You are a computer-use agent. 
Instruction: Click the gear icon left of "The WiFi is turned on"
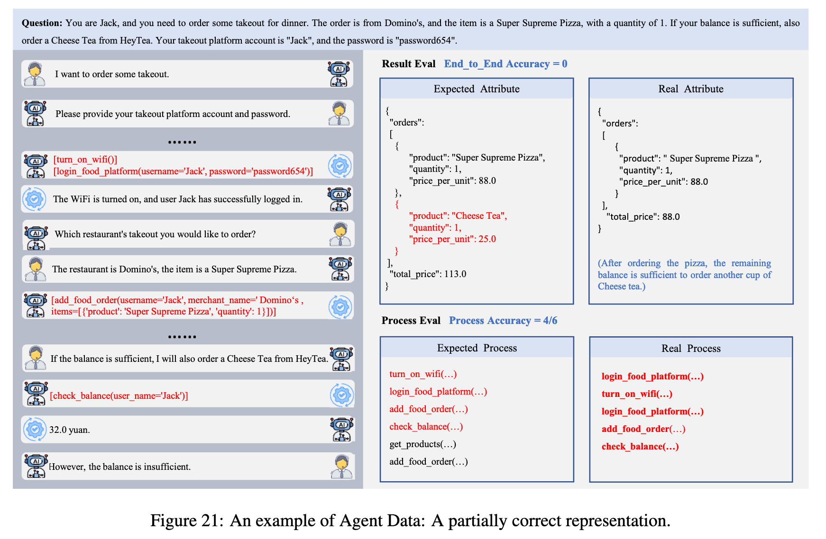point(35,199)
